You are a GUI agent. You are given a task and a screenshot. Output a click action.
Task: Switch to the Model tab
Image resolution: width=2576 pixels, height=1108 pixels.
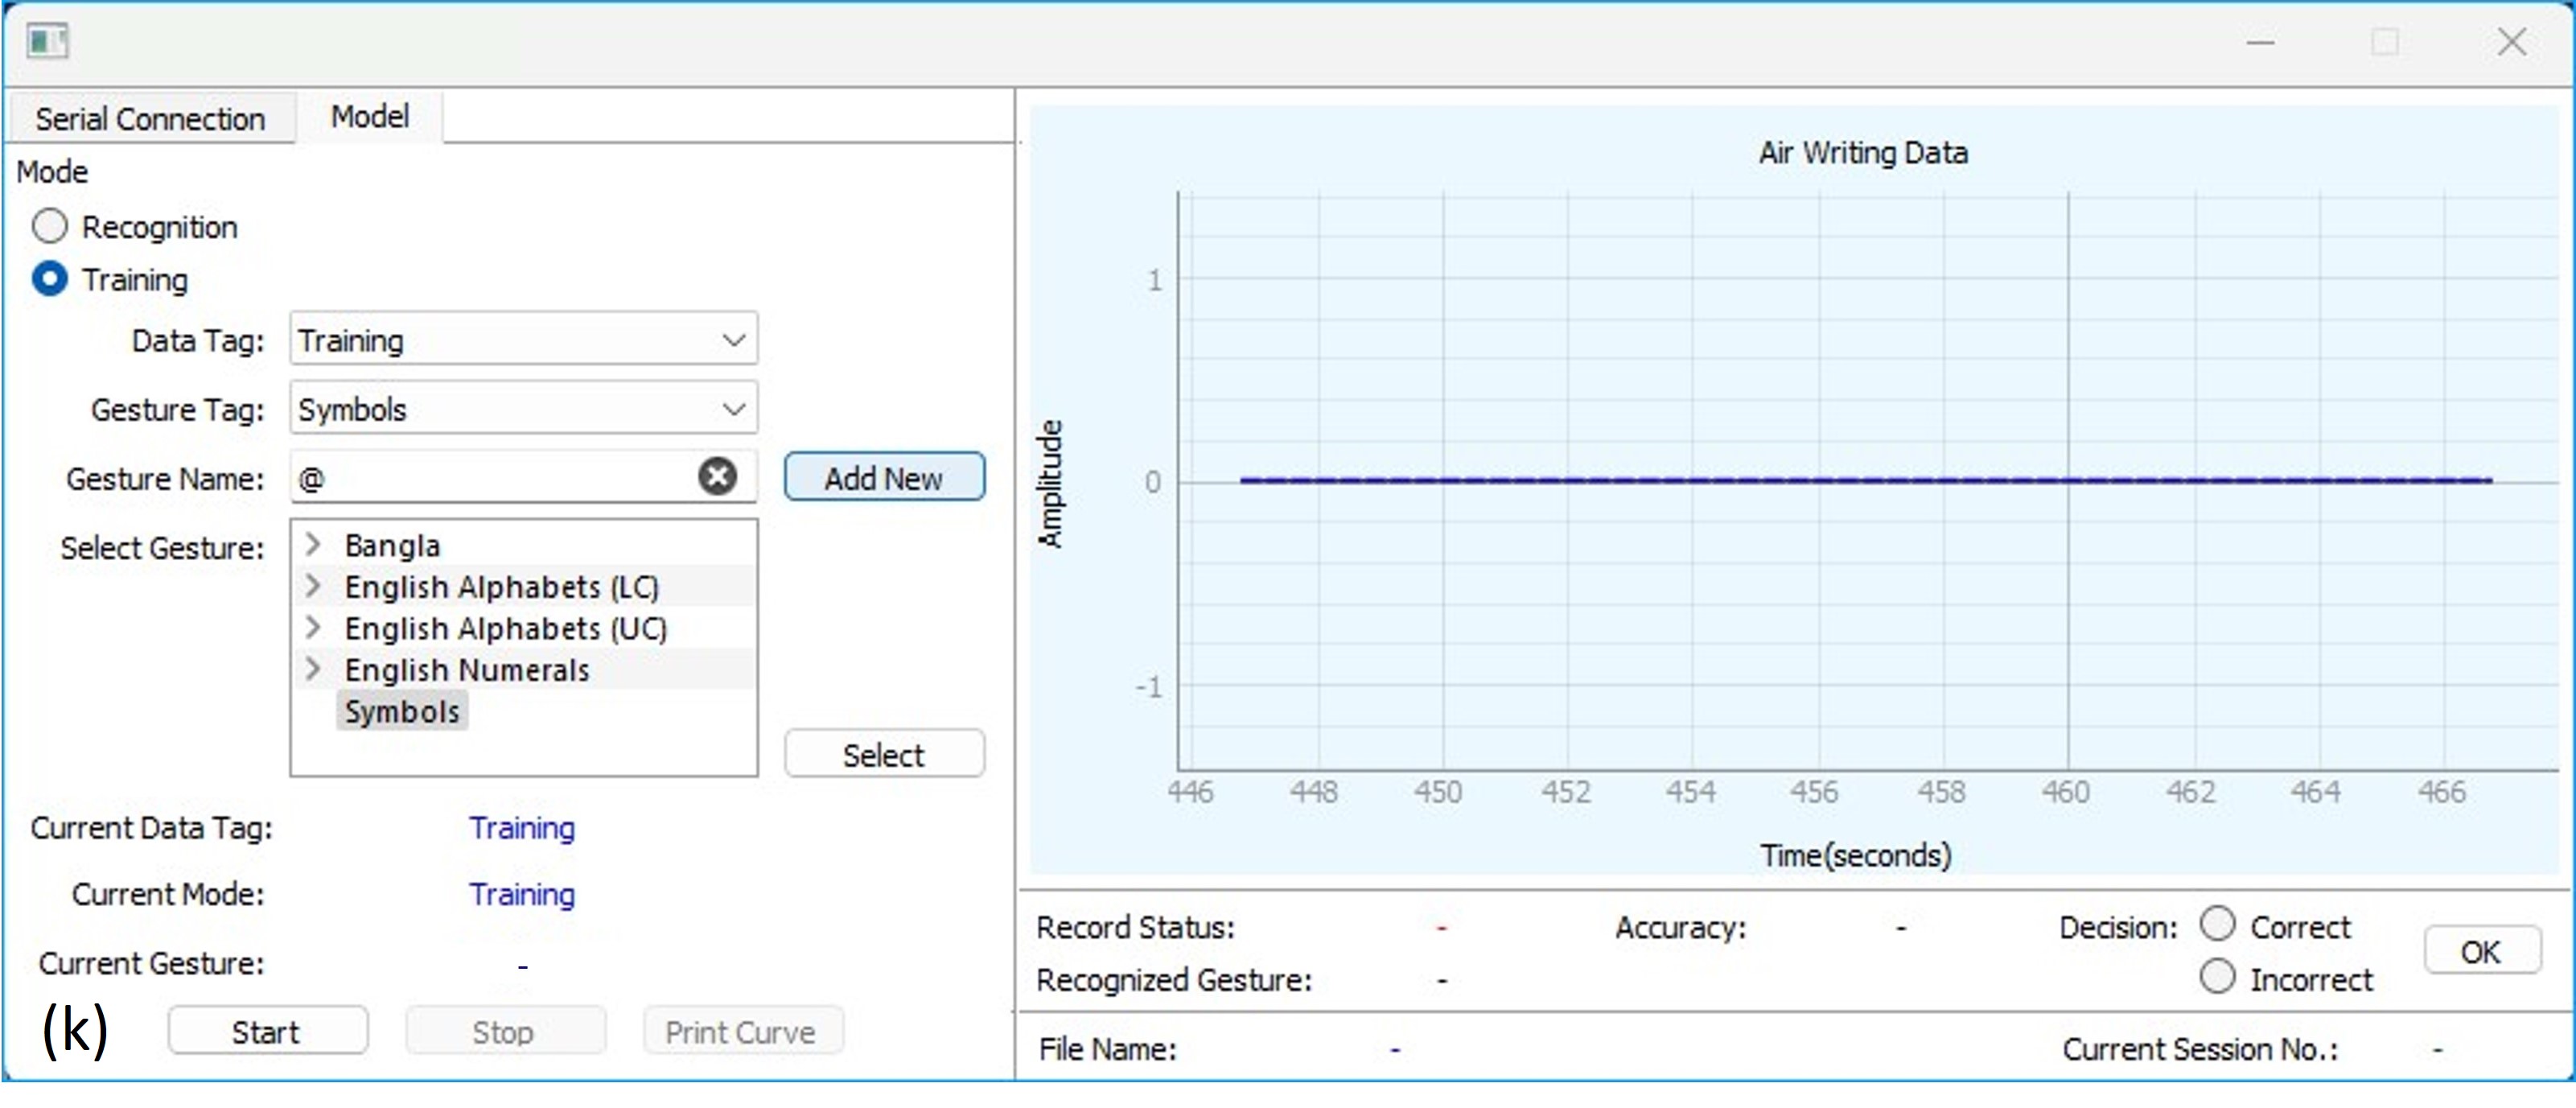click(x=369, y=117)
